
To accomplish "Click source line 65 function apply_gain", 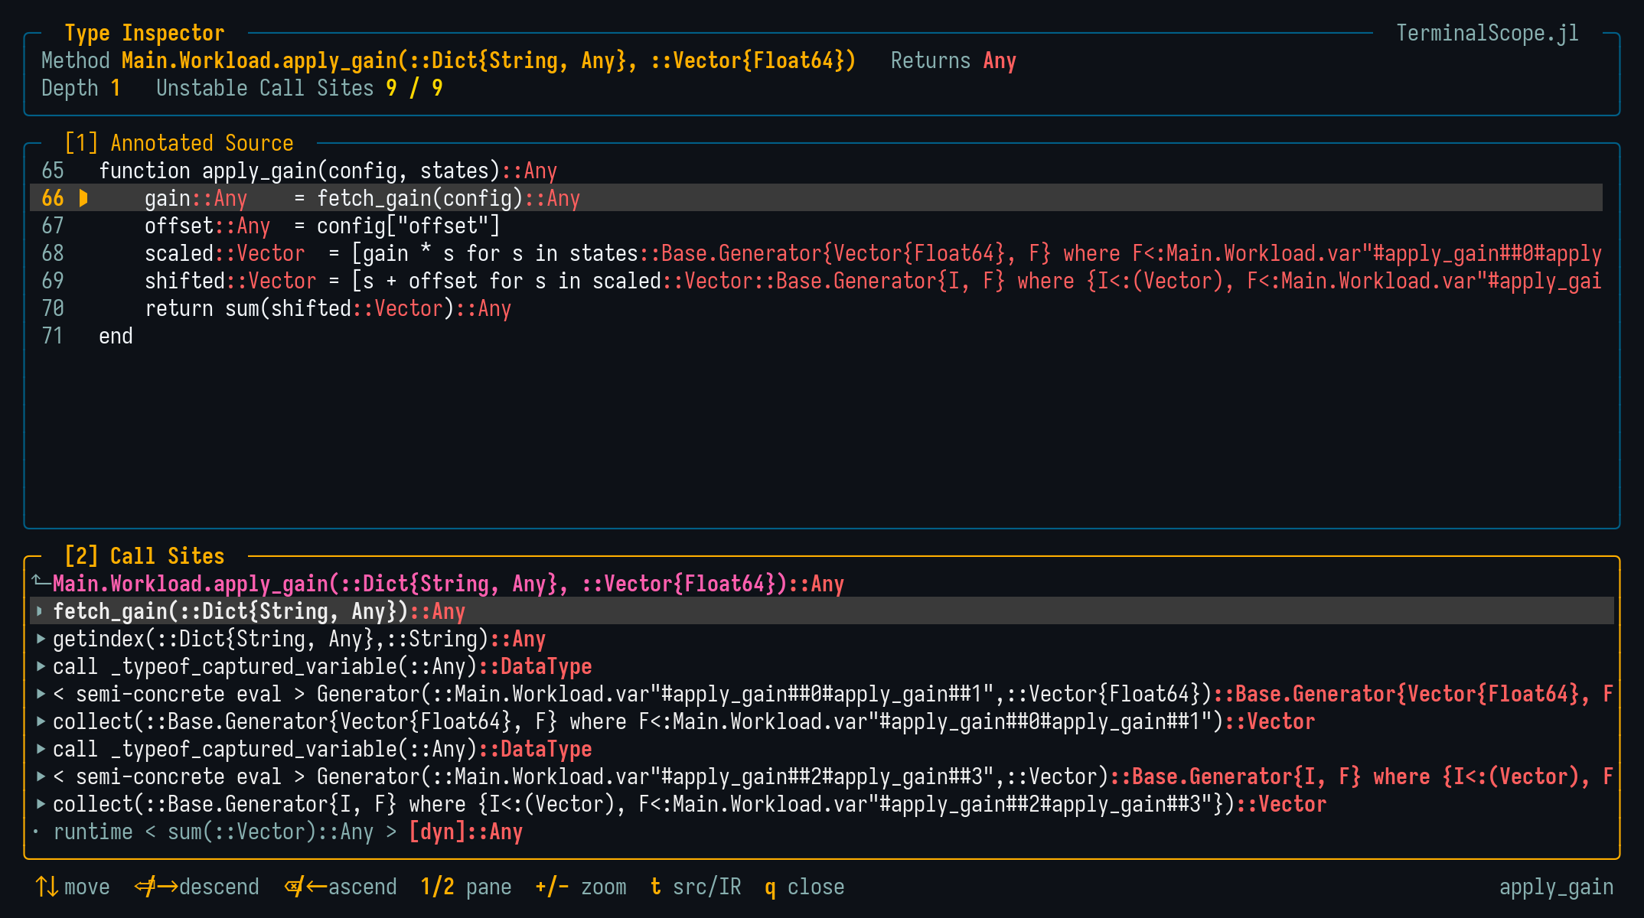I will coord(816,171).
